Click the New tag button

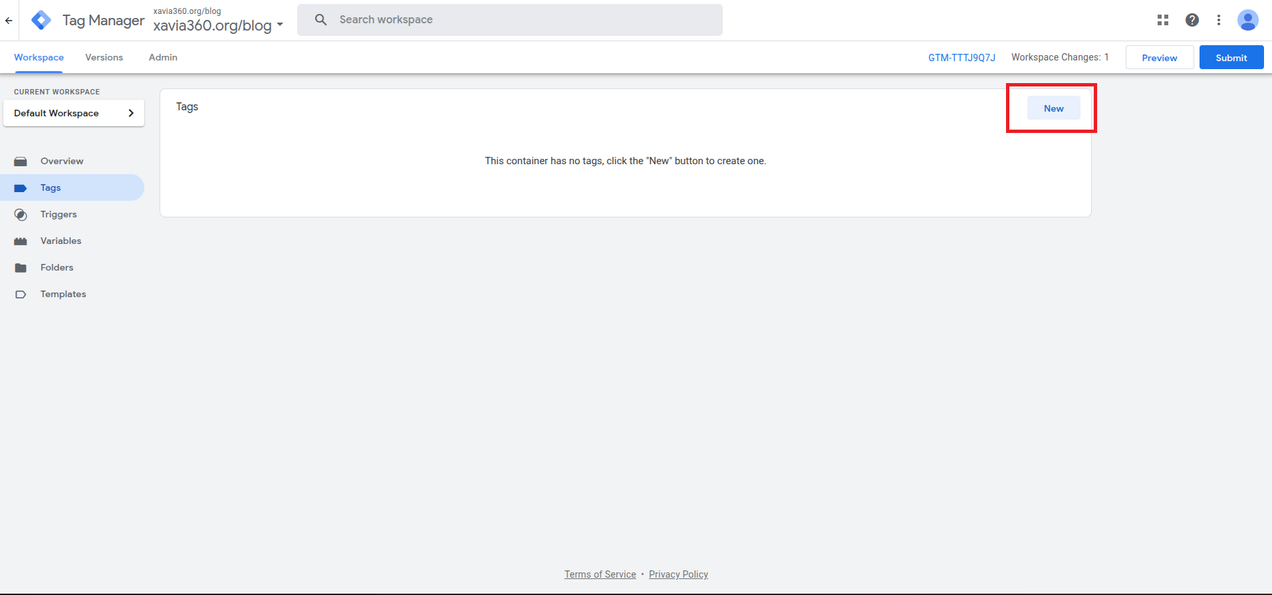coord(1053,108)
